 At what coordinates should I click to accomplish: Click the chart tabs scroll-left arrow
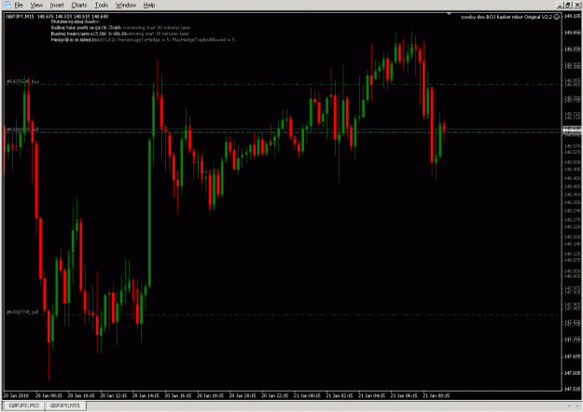(x=569, y=405)
